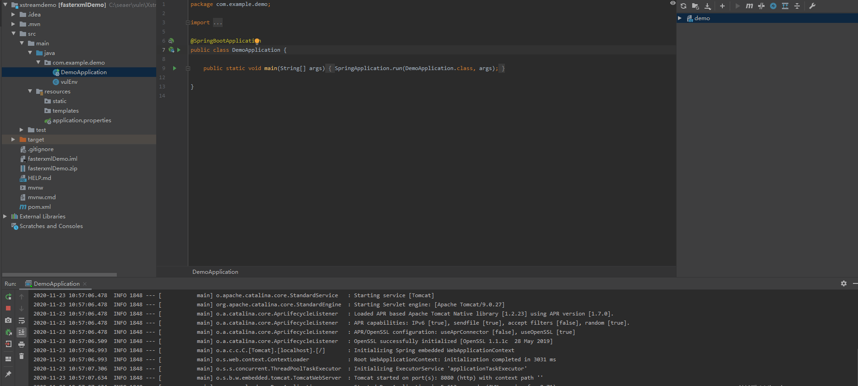
Task: Click the print console output icon
Action: pyautogui.click(x=22, y=344)
